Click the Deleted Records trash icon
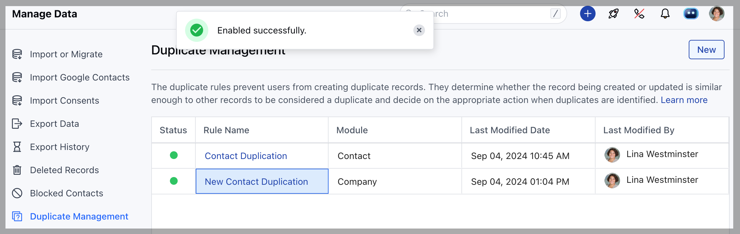The width and height of the screenshot is (740, 234). coord(17,170)
